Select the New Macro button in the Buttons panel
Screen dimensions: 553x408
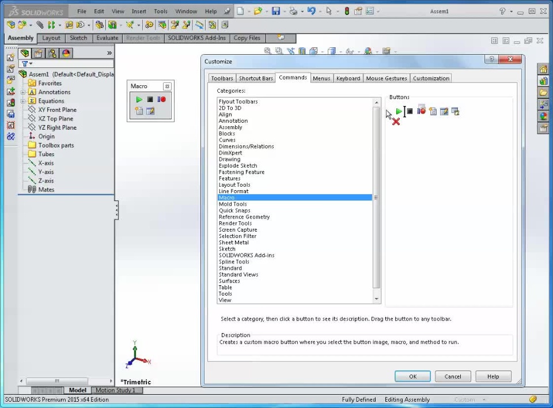(x=433, y=112)
